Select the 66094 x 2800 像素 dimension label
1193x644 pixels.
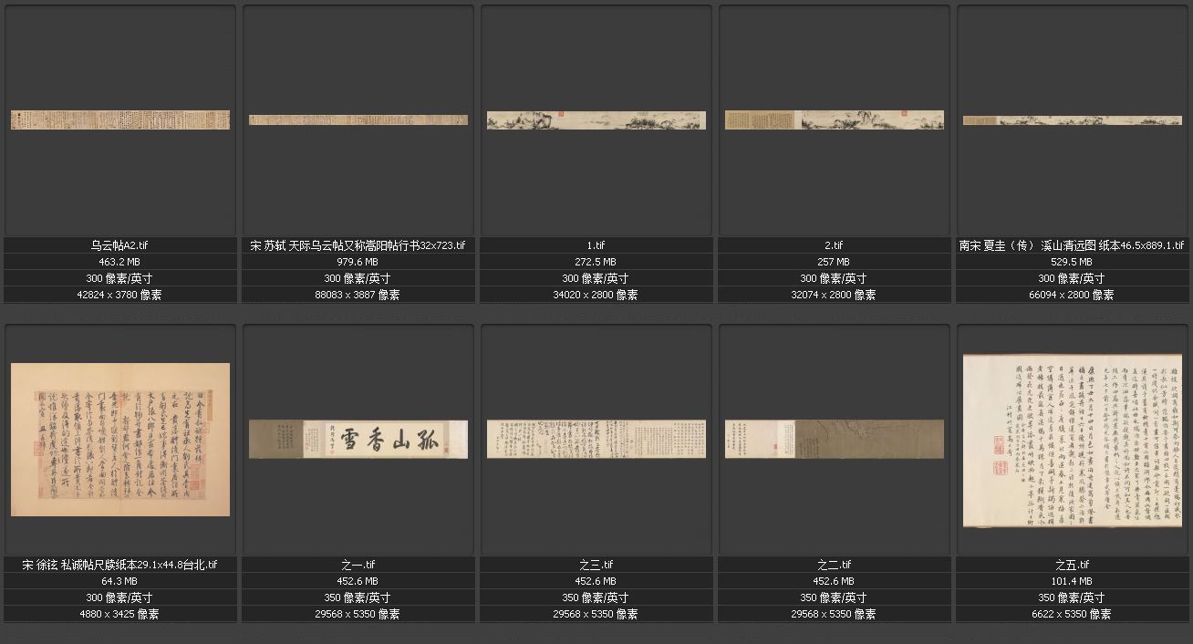pos(1072,295)
